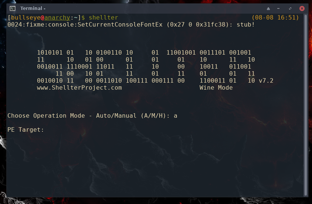Click the 'shellter' command text

(104, 18)
